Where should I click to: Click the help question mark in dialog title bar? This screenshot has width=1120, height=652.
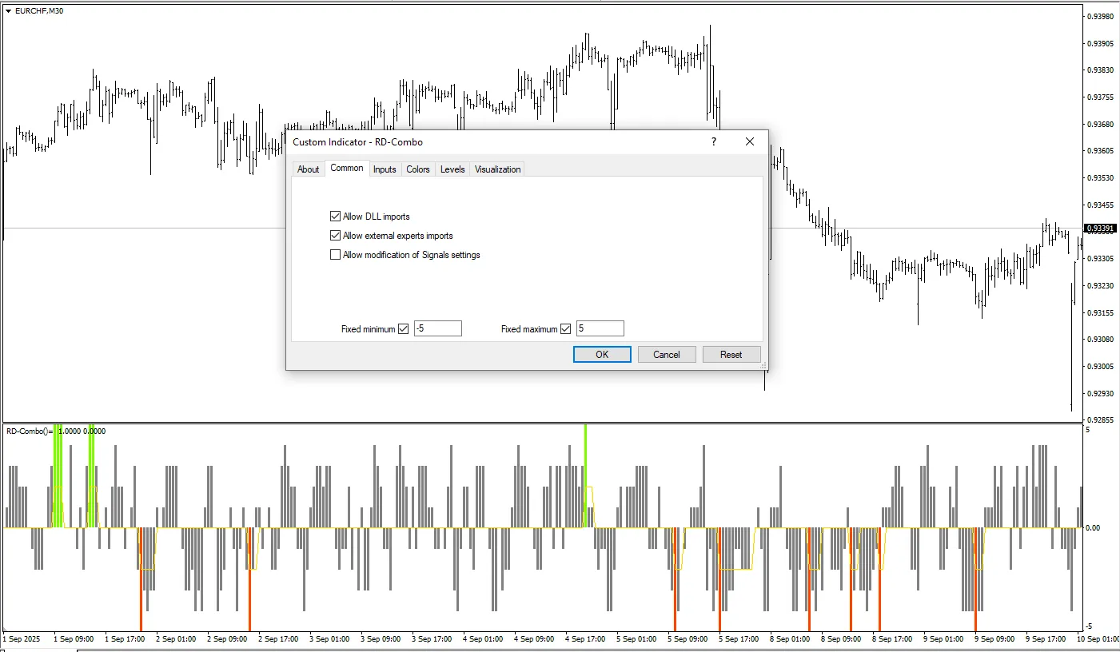tap(714, 141)
